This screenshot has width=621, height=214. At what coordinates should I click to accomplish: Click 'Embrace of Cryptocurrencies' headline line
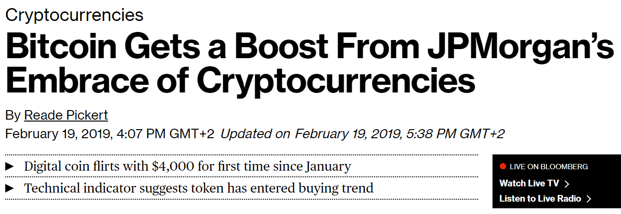click(240, 82)
